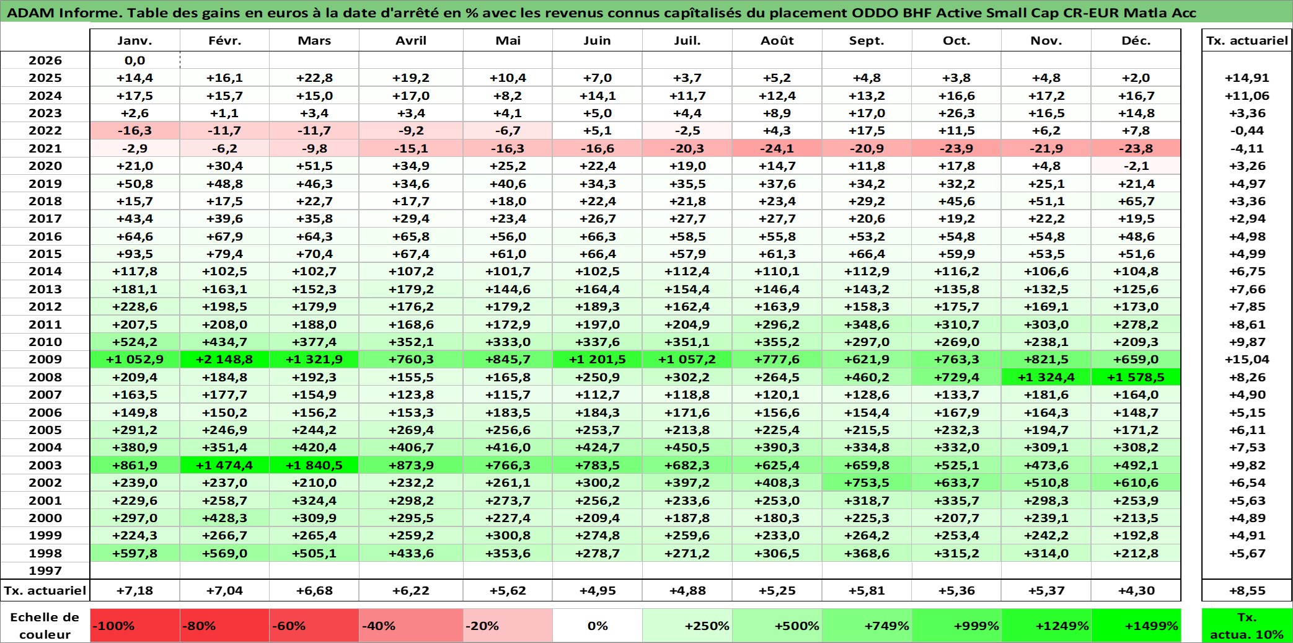
Task: Click the '-24,1' August 2021 cell
Action: tap(777, 148)
